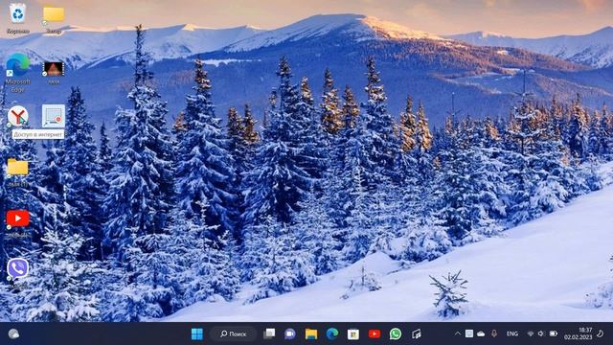Click the volume speaker icon in the tray
613x345 pixels.
541,333
